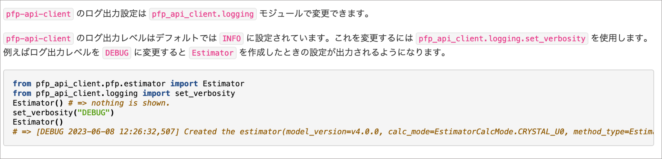Click set_verbosity on the second import line

tap(205, 93)
